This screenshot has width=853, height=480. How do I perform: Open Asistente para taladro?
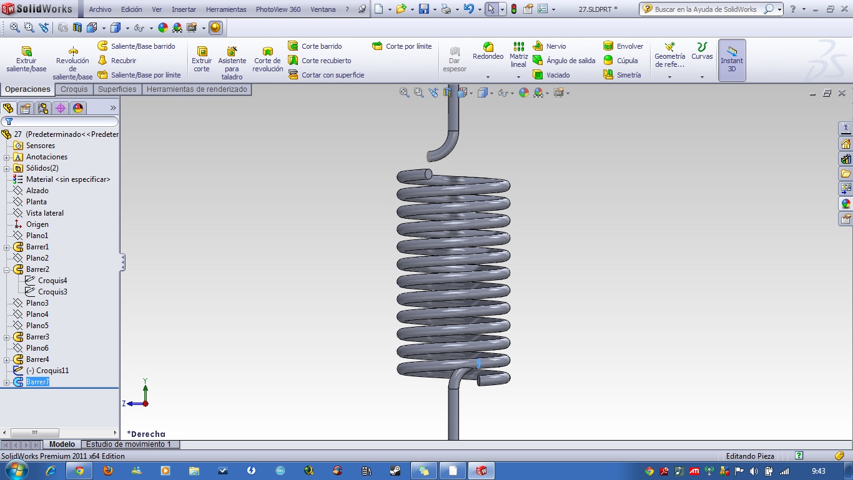pos(232,62)
